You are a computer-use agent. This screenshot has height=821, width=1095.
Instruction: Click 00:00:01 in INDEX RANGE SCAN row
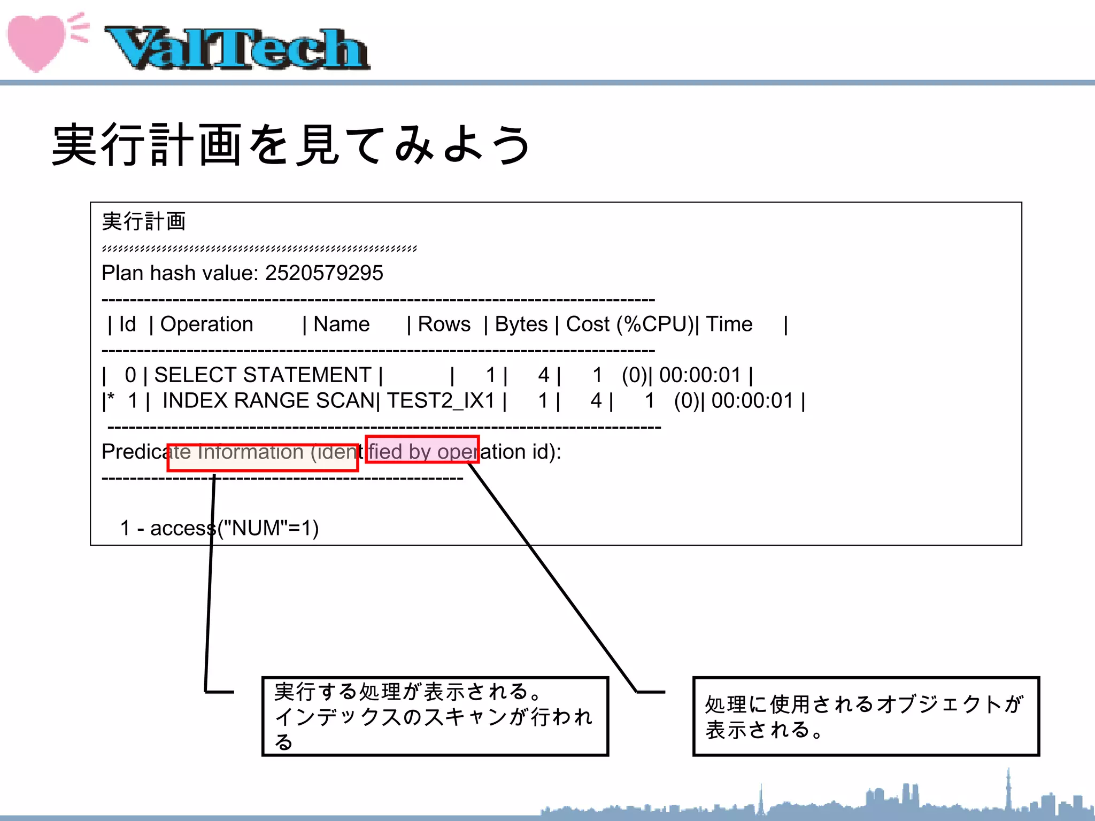(x=752, y=401)
